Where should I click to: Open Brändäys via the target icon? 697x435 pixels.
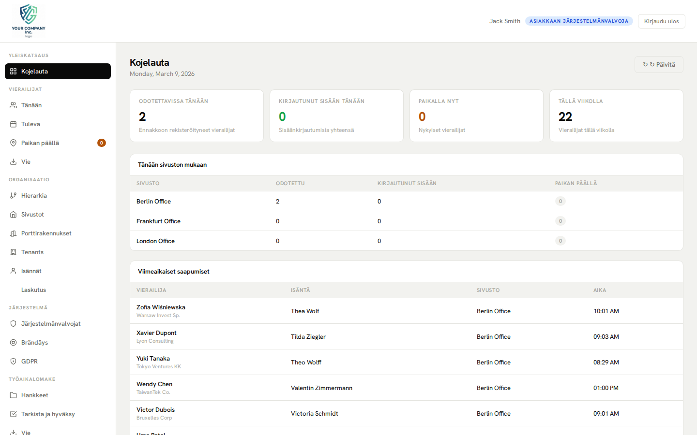pos(13,342)
